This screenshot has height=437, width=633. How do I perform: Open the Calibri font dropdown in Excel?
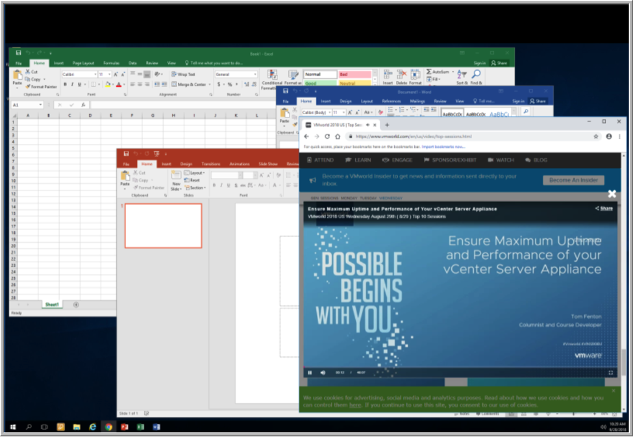[95, 74]
